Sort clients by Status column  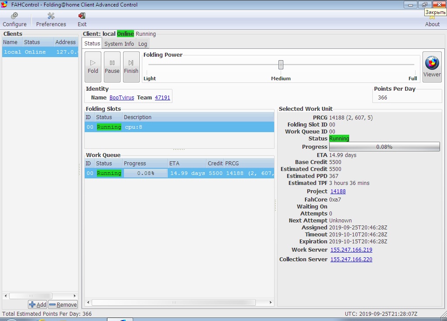tap(38, 42)
